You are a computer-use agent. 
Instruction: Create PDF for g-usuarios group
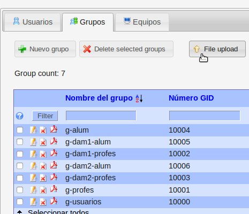[x=54, y=201]
